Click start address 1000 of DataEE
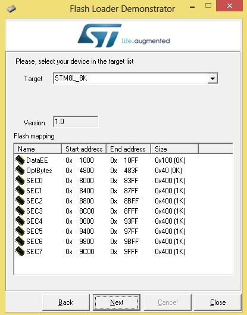The height and width of the screenshot is (315, 247). coord(86,160)
